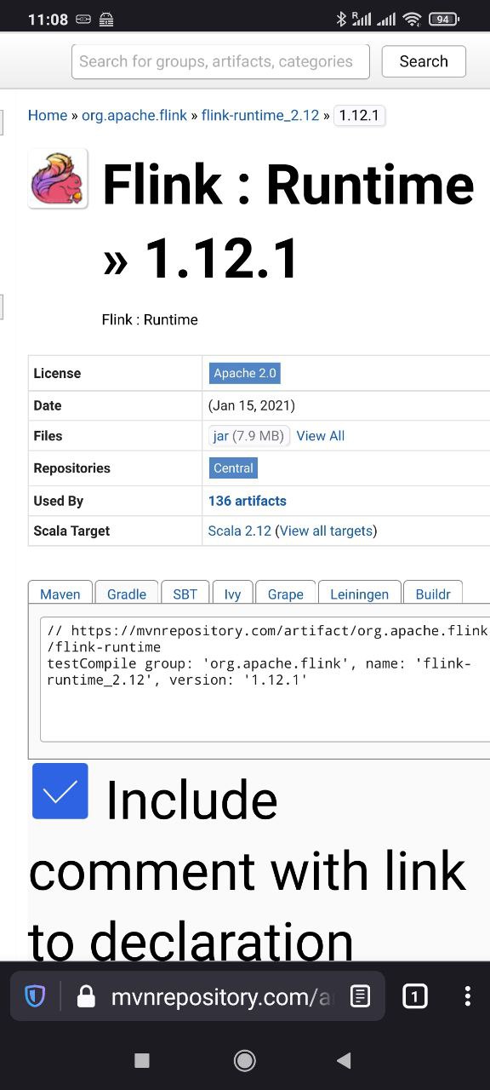490x1090 pixels.
Task: Open the 136 artifacts link
Action: click(248, 501)
